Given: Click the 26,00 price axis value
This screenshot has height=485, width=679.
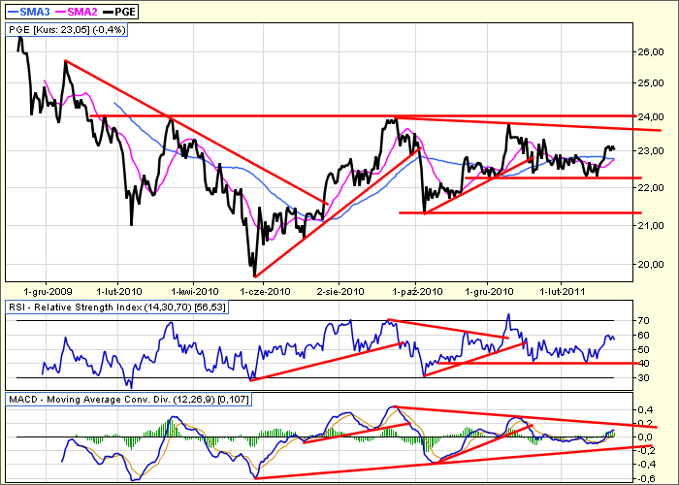Looking at the screenshot, I should tap(651, 52).
